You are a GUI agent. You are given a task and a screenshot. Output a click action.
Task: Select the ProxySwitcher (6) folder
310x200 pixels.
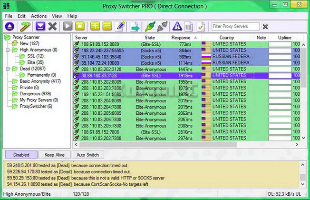pos(36,106)
